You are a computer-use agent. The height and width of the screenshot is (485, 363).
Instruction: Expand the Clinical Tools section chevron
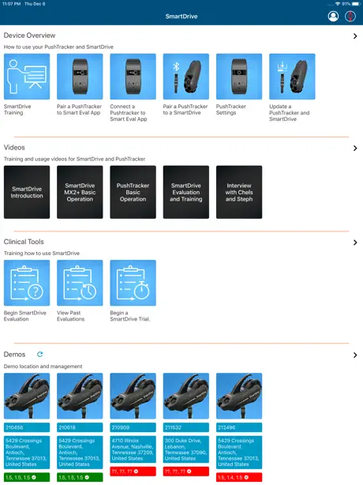pyautogui.click(x=355, y=242)
